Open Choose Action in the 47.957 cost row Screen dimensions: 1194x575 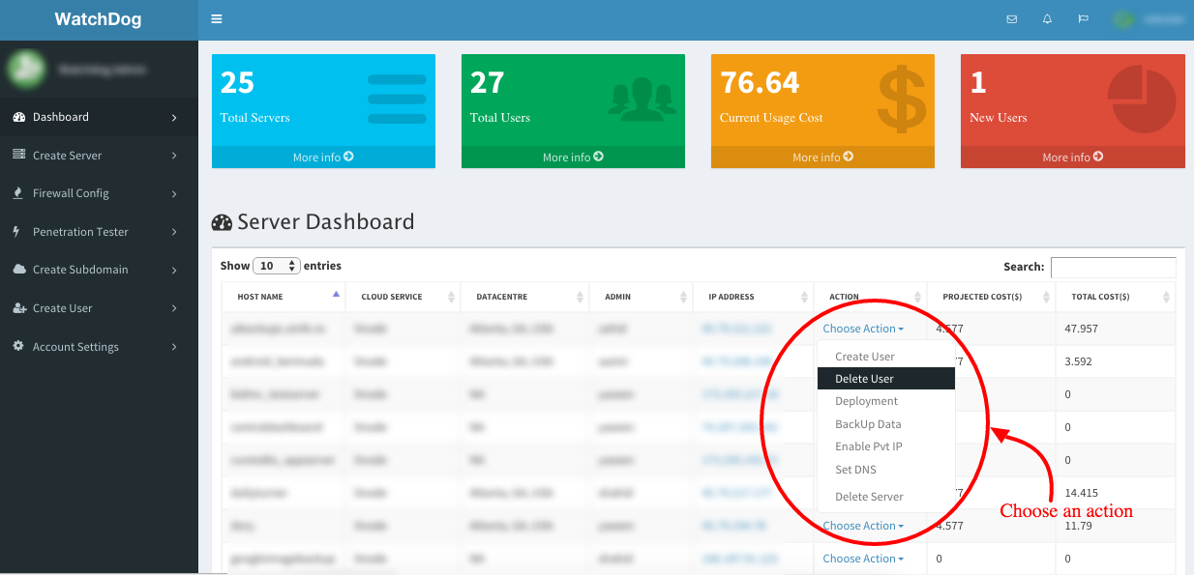pyautogui.click(x=863, y=329)
